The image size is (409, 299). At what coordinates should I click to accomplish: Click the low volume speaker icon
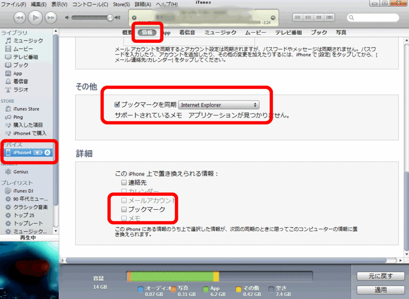coord(67,17)
